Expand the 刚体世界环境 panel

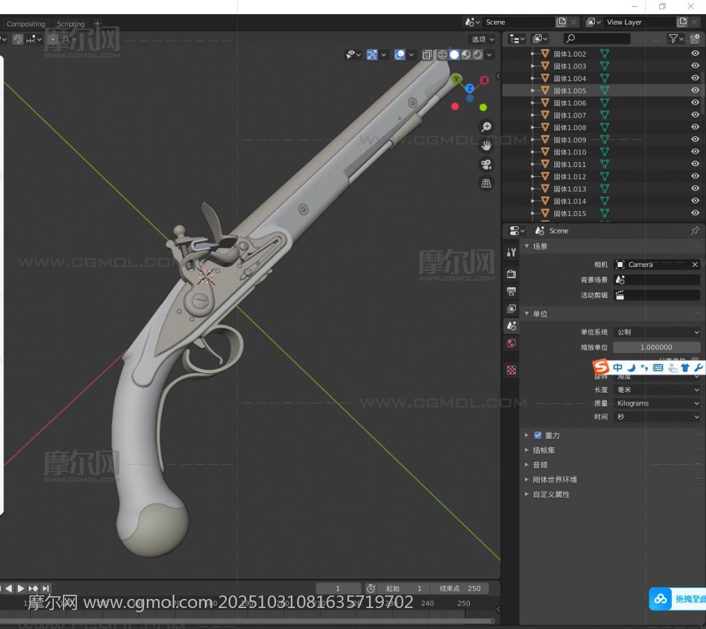554,479
